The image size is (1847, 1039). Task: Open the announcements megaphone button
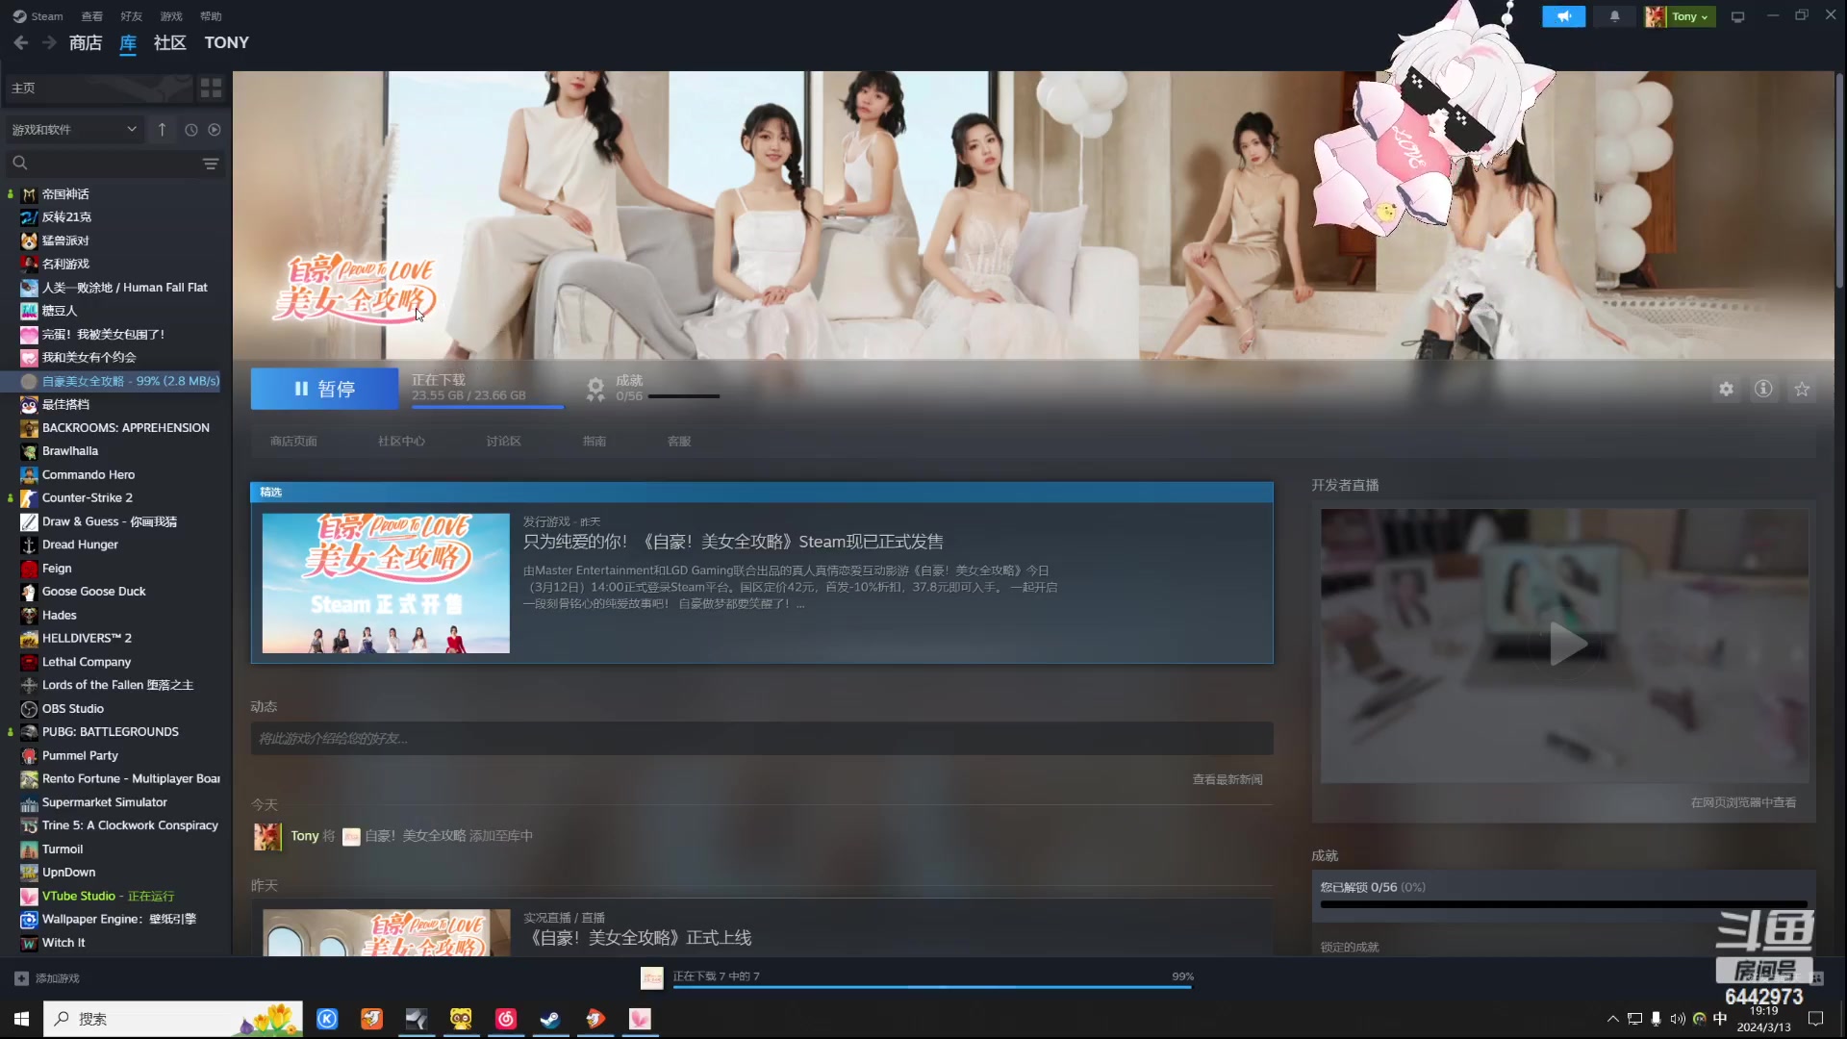pyautogui.click(x=1563, y=16)
